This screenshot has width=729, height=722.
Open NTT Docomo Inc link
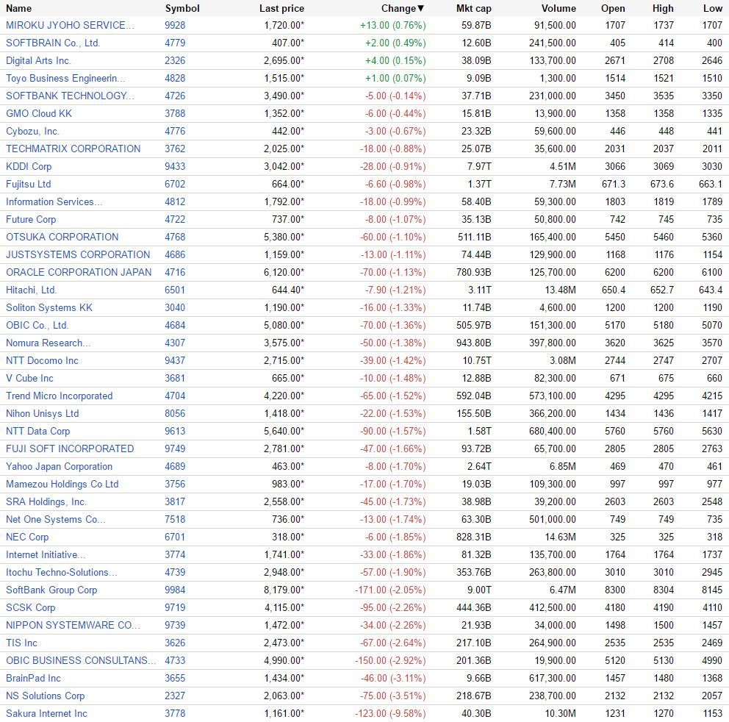43,361
